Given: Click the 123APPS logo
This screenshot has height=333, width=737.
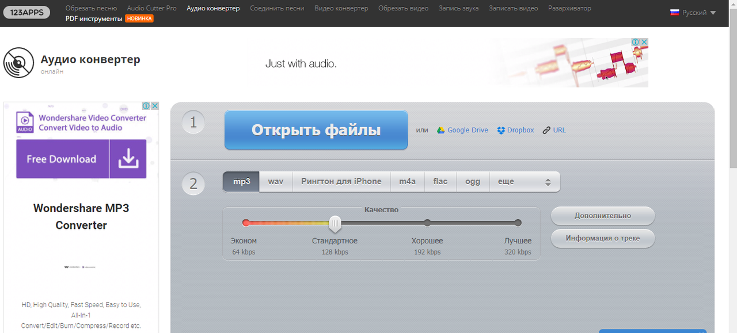Looking at the screenshot, I should point(26,12).
